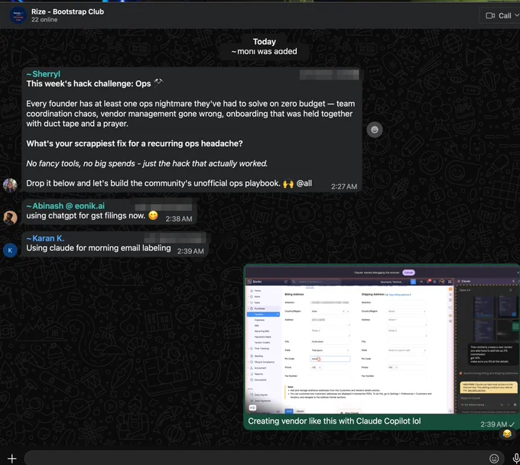Open the emoji picker in input bar
The height and width of the screenshot is (465, 520).
[x=494, y=458]
